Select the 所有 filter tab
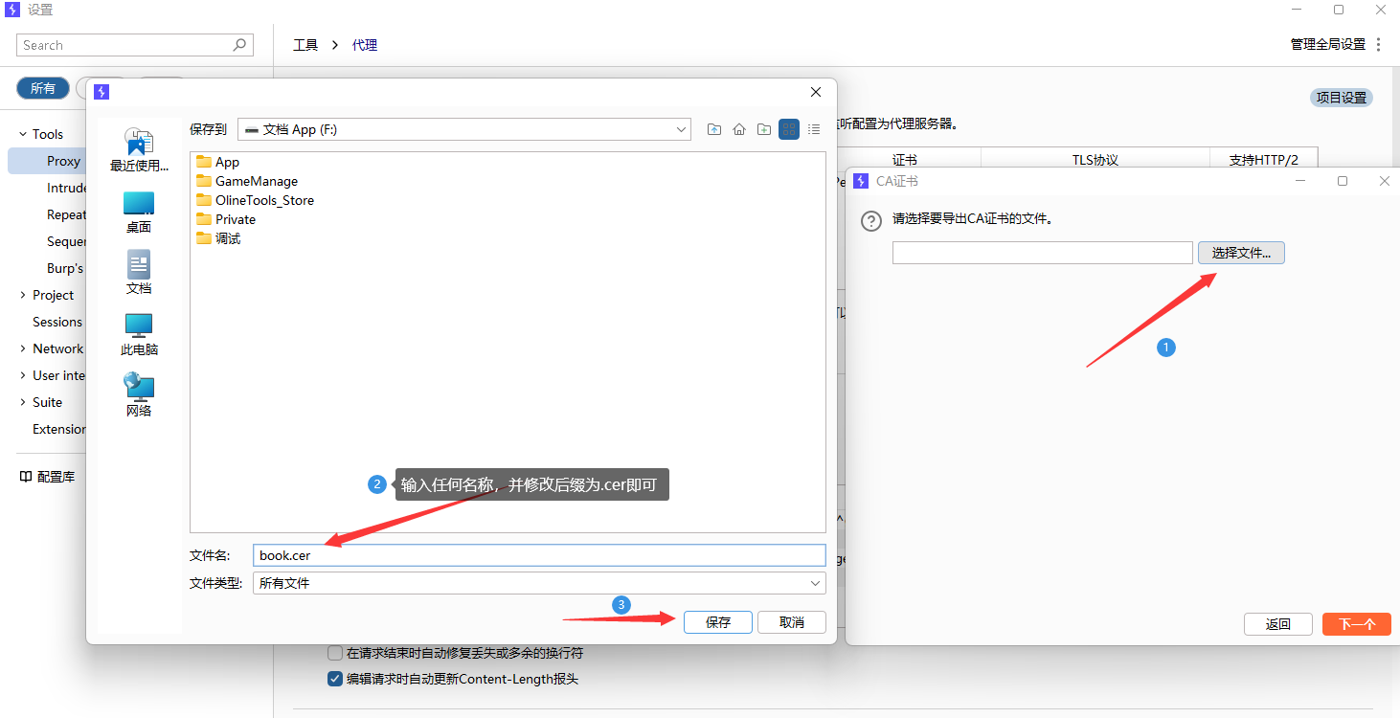The width and height of the screenshot is (1400, 718). click(x=43, y=88)
